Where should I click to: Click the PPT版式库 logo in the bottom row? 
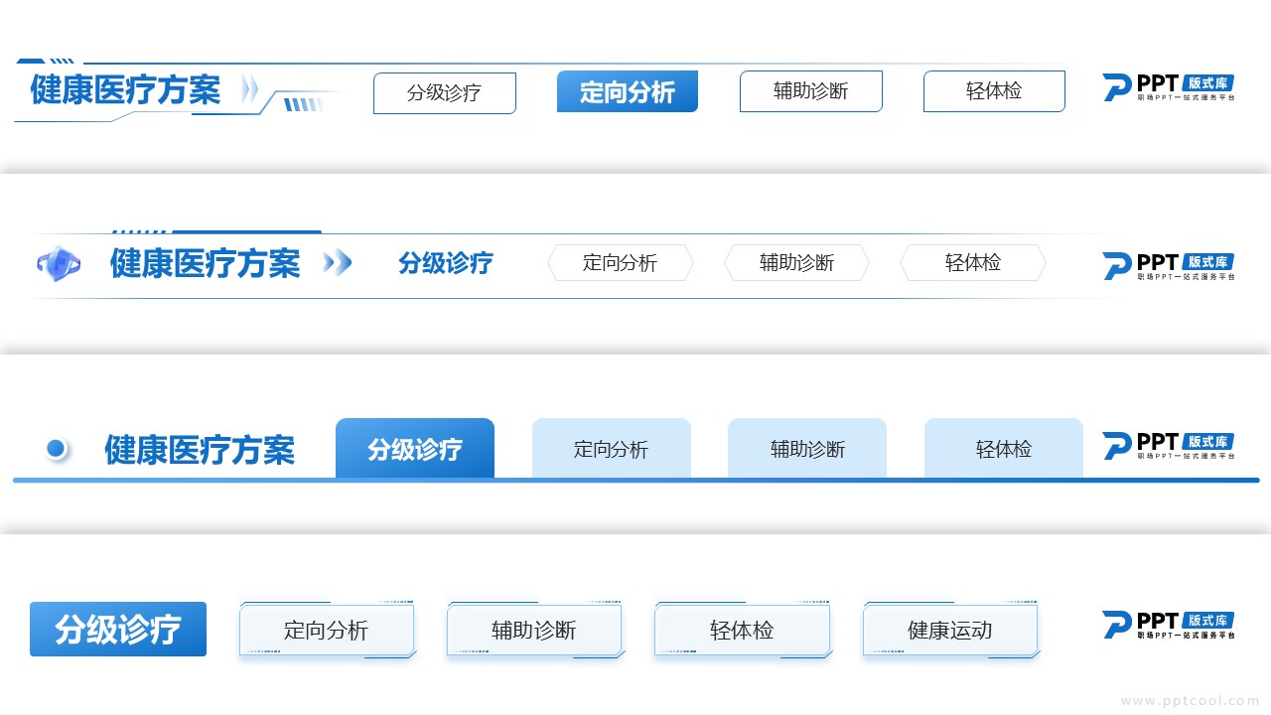point(1168,626)
